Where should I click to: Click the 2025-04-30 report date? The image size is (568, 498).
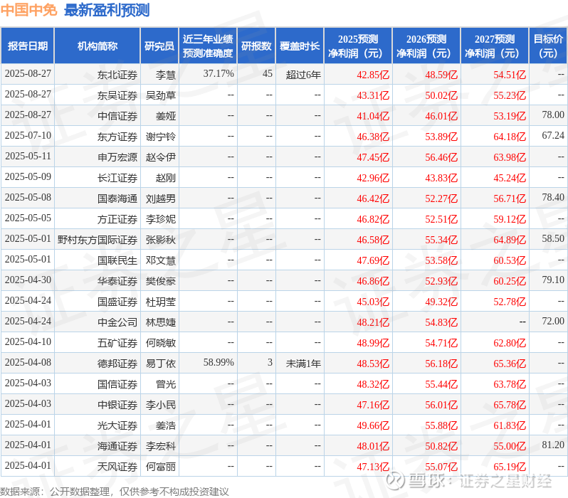coord(28,280)
